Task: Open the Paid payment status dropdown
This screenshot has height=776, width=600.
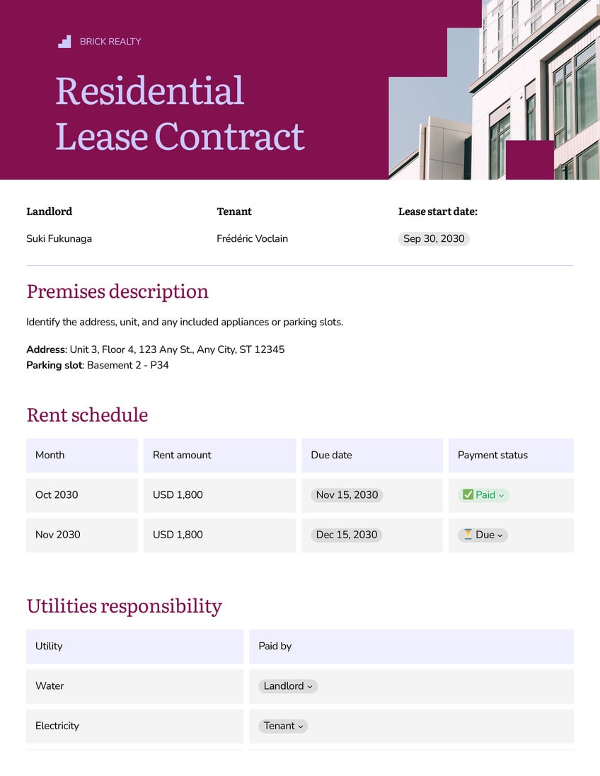Action: (x=484, y=495)
